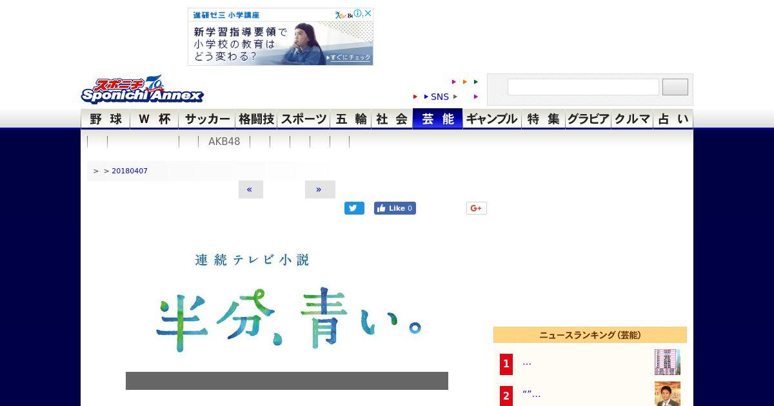
Task: Open the W杯 navigation tab
Action: pyautogui.click(x=155, y=119)
